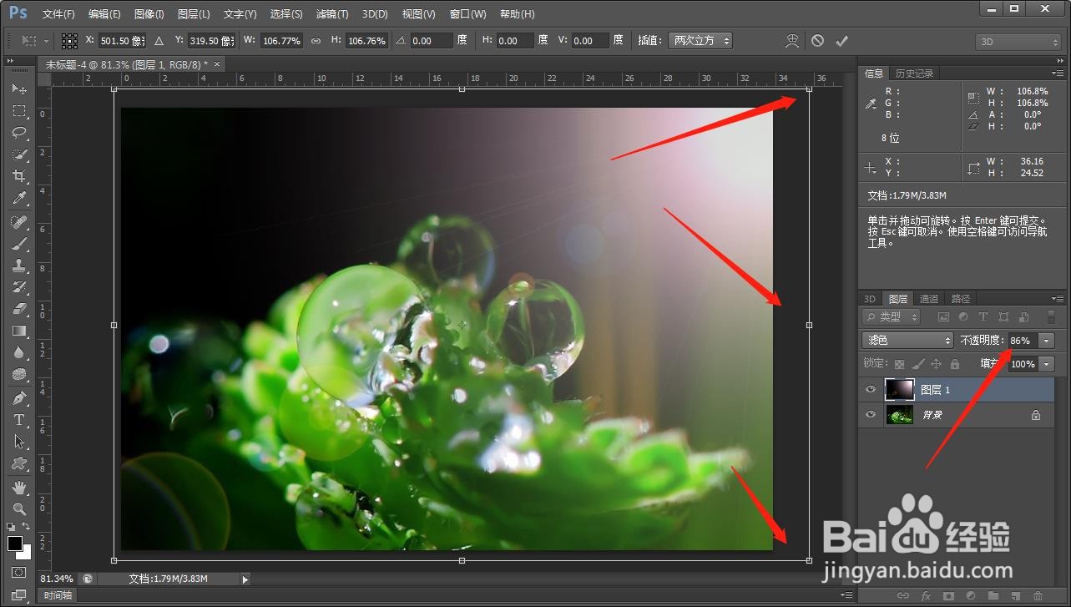Open the 文件(F) menu

pos(58,14)
